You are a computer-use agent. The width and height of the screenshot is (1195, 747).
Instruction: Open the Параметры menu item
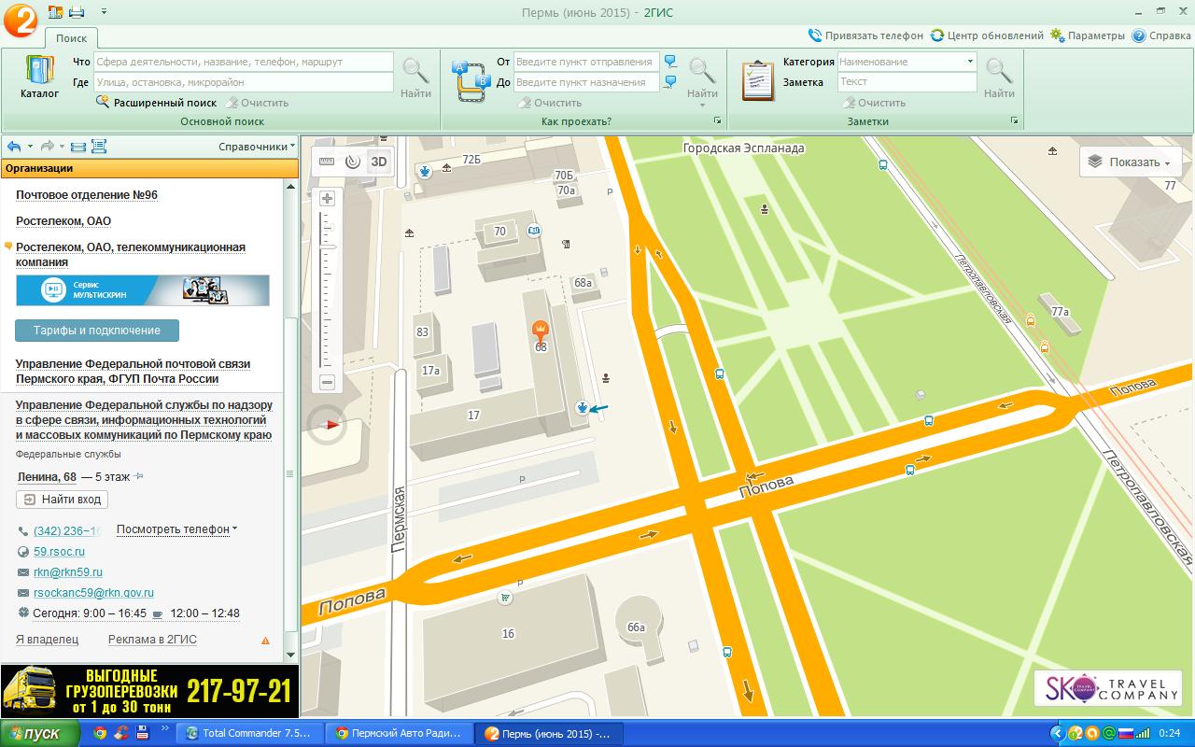[x=1088, y=35]
